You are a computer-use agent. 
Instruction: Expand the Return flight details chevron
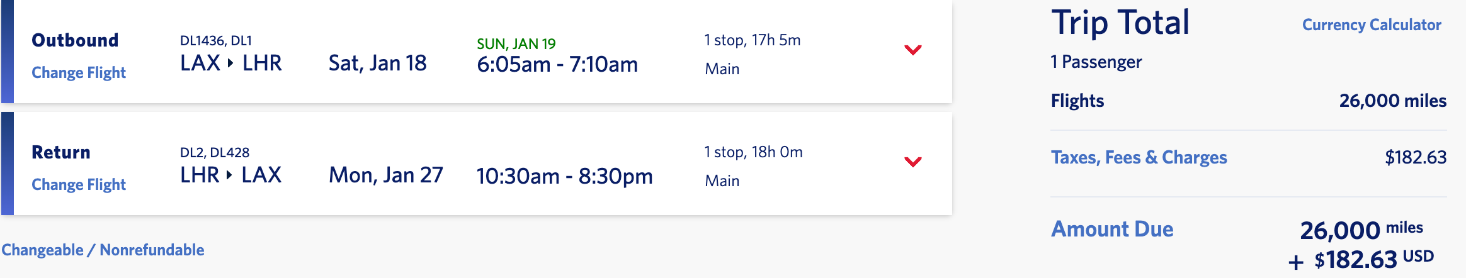click(912, 162)
